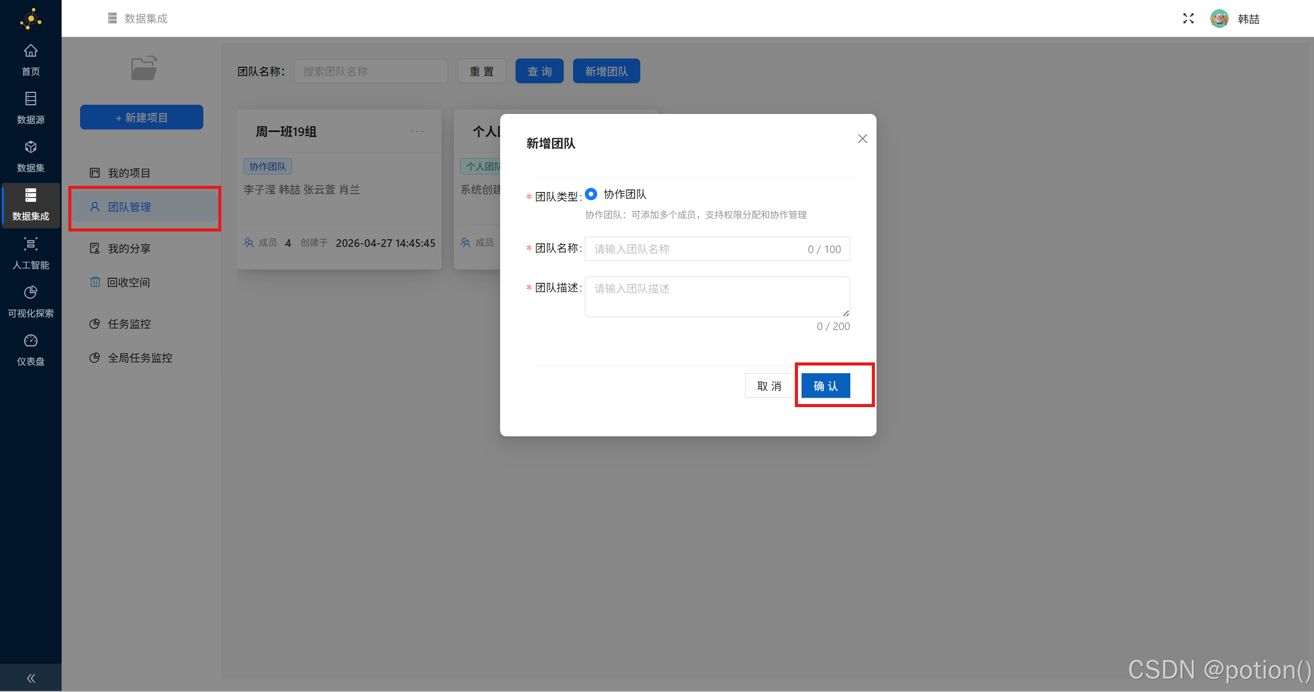Open the 仪表盘 panel
1314x692 pixels.
click(x=31, y=349)
